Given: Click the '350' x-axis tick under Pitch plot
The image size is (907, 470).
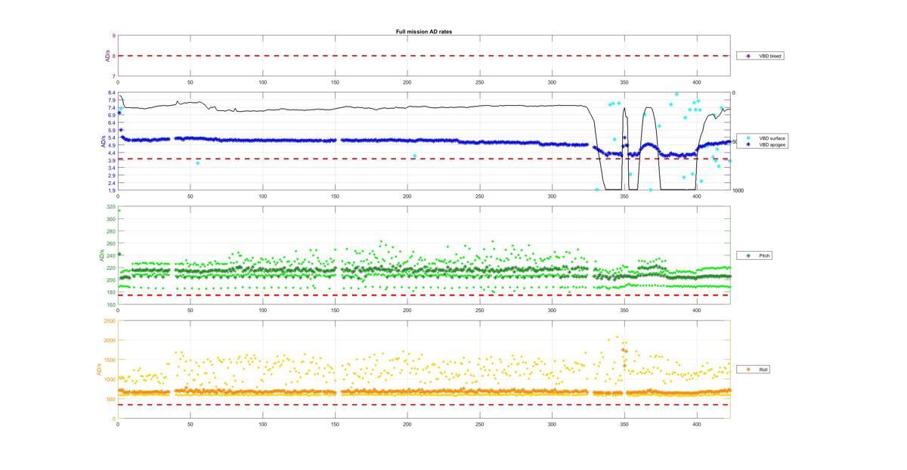Looking at the screenshot, I should click(x=624, y=310).
